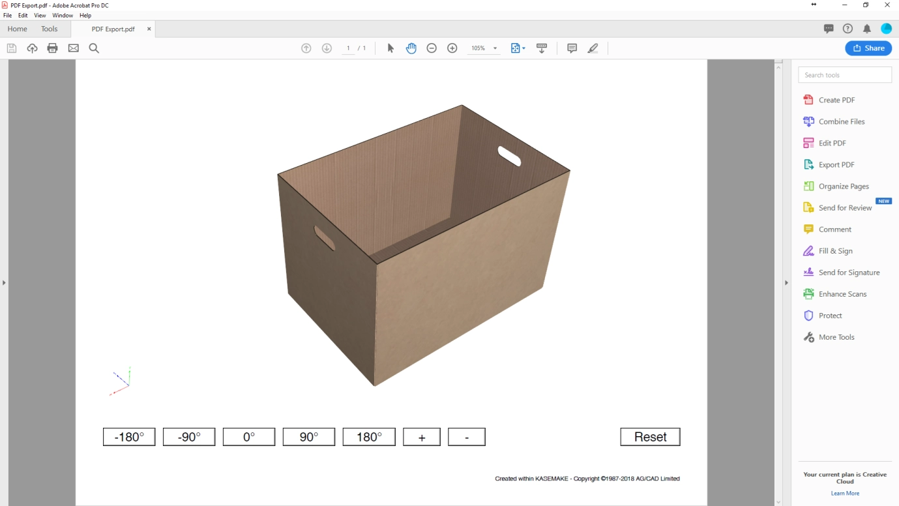Viewport: 899px width, 506px height.
Task: Open the Help menu
Action: click(85, 15)
